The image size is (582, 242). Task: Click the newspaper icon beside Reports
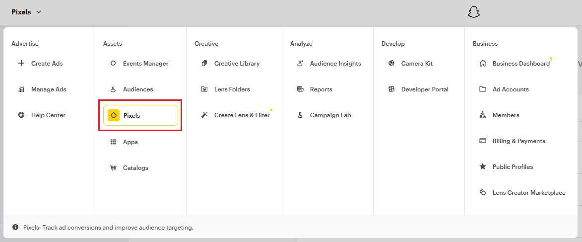point(300,89)
